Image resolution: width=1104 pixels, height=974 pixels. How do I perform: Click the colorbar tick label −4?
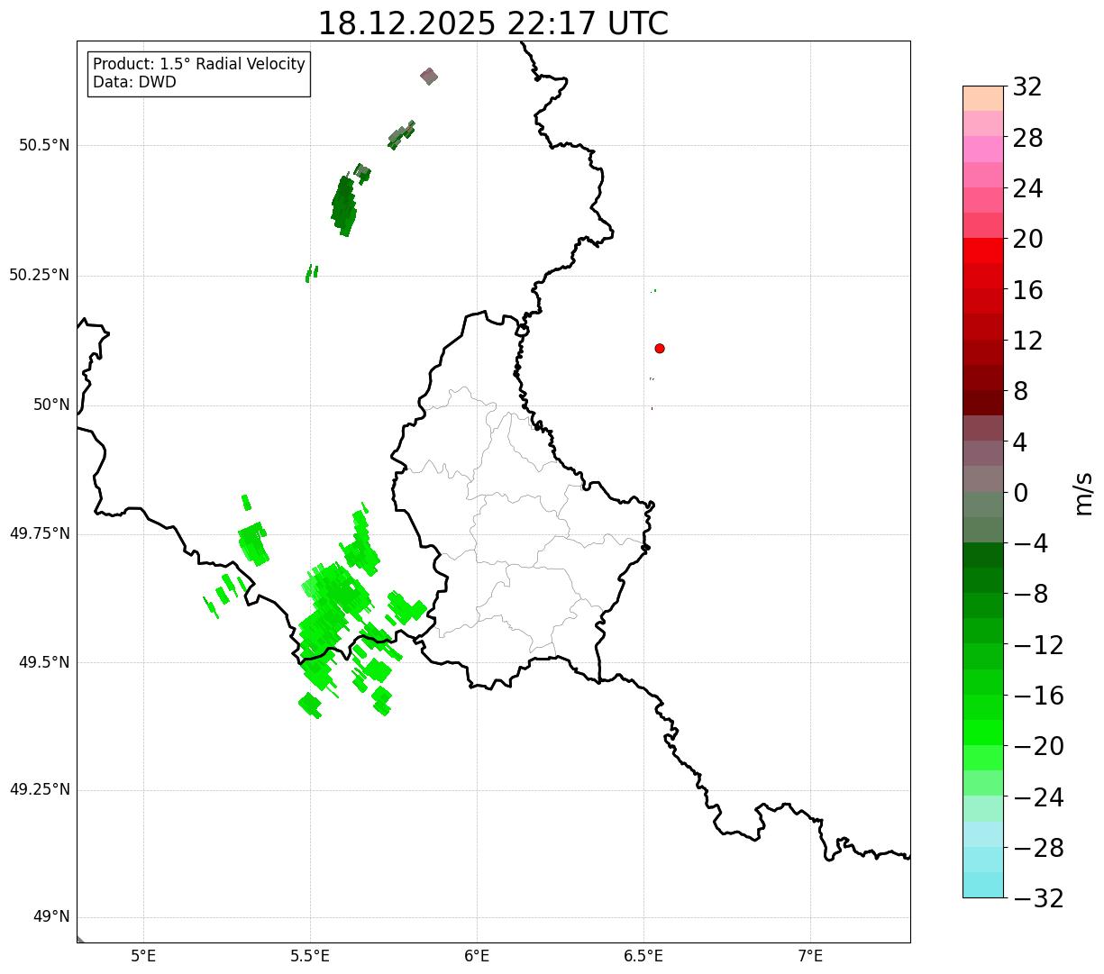(x=1031, y=543)
